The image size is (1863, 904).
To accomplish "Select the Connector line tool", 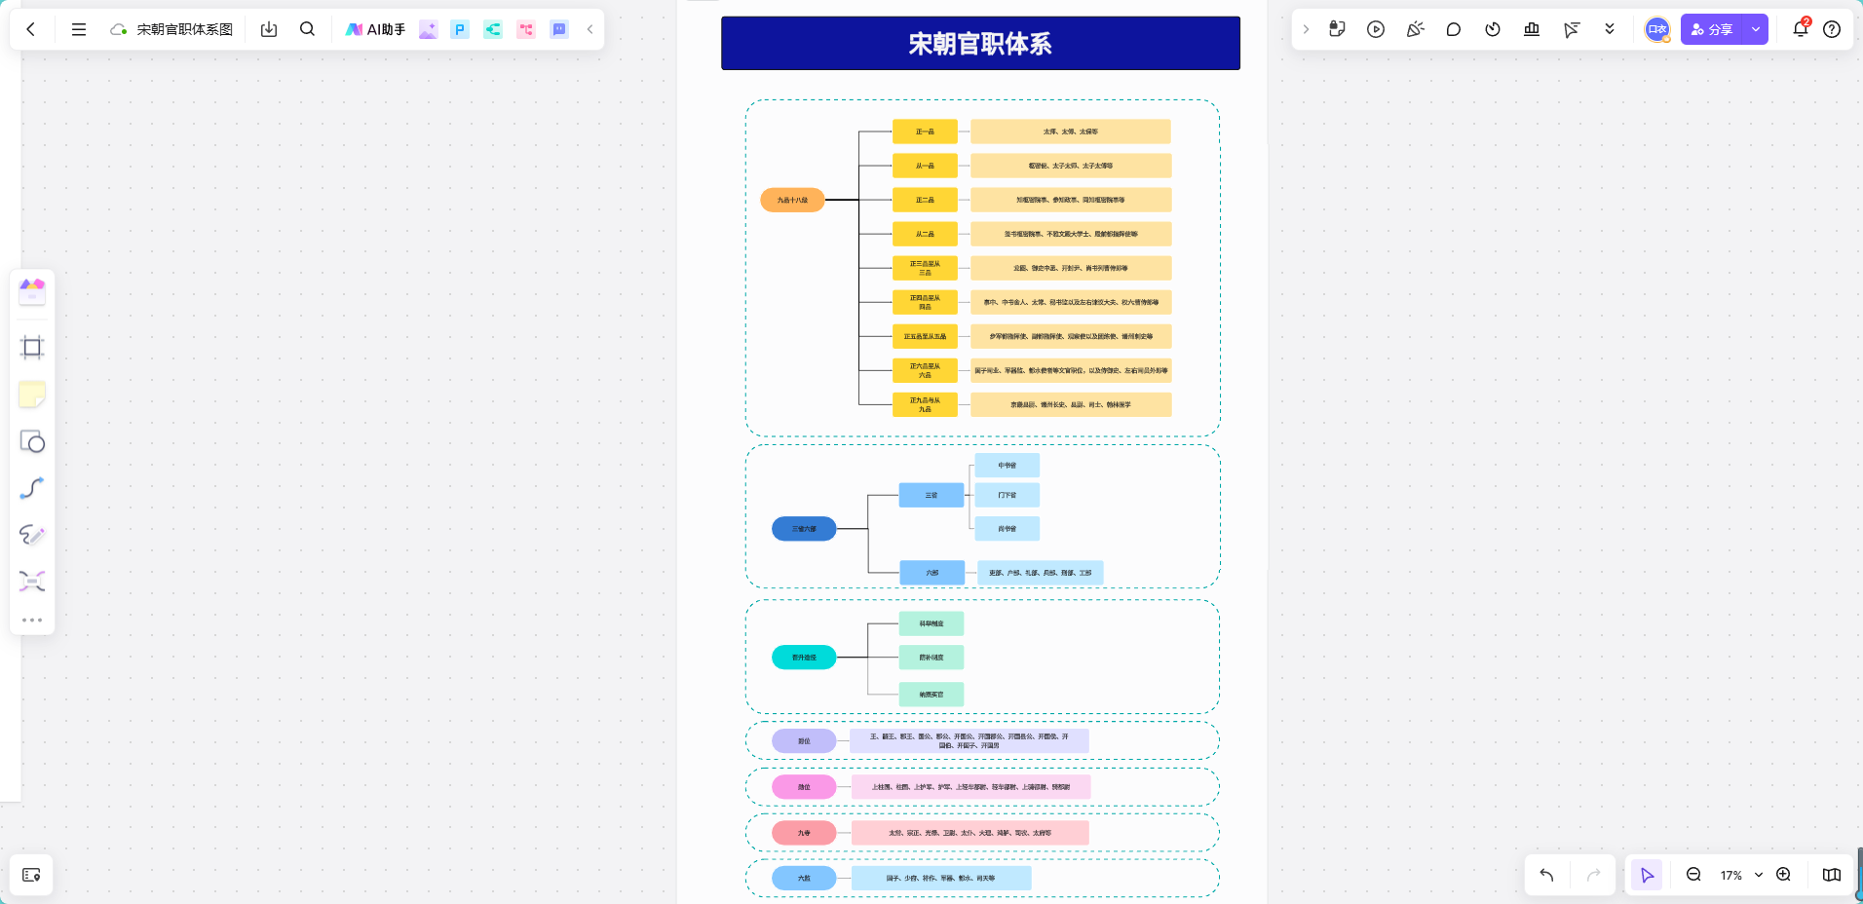I will 32,488.
